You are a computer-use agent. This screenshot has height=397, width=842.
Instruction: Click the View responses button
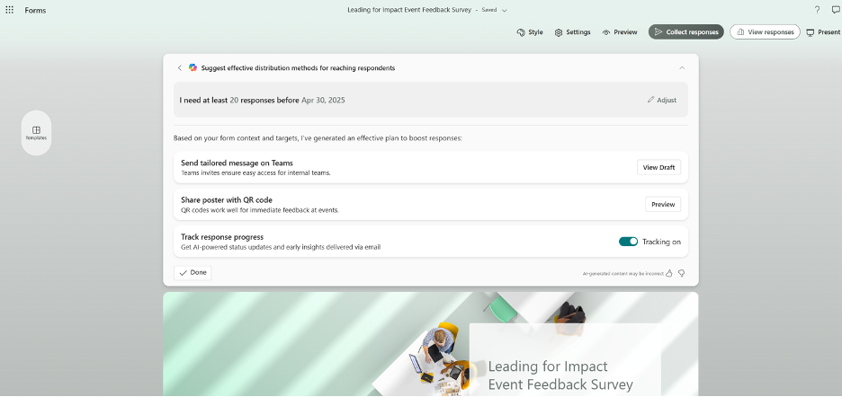click(765, 32)
